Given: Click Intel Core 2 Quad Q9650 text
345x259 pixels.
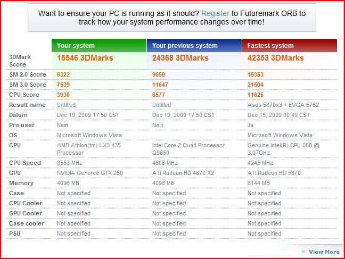Looking at the screenshot, I should tap(188, 149).
